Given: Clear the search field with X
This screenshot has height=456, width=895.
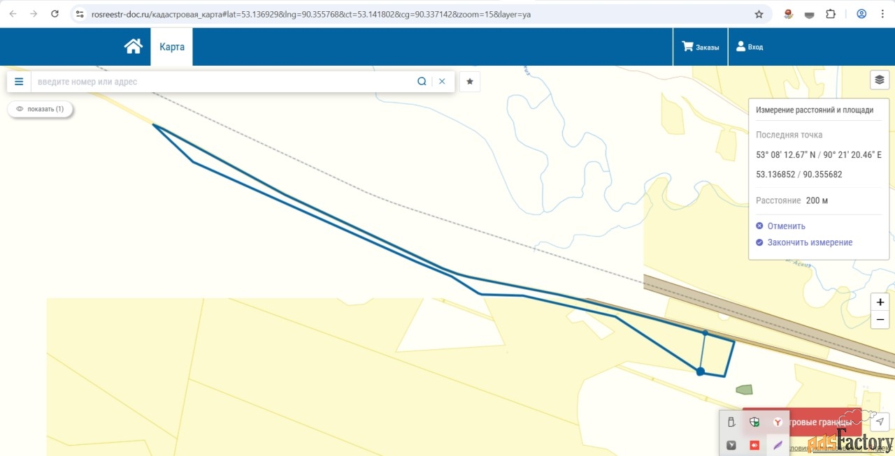Looking at the screenshot, I should [442, 82].
